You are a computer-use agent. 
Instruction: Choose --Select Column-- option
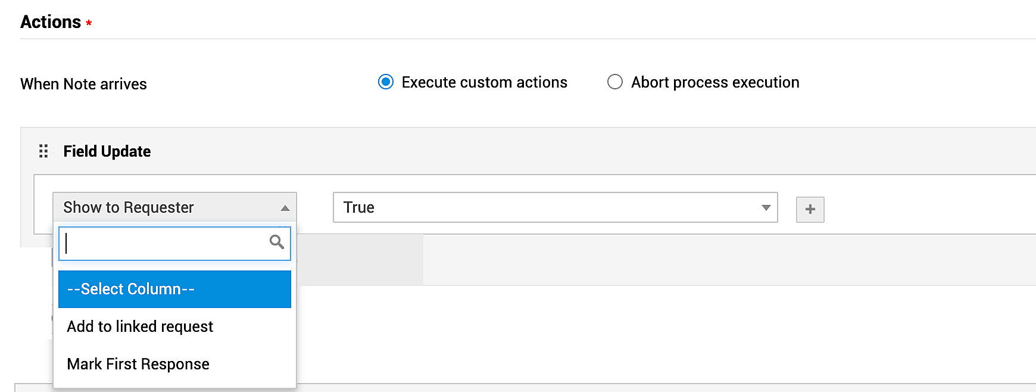(174, 289)
